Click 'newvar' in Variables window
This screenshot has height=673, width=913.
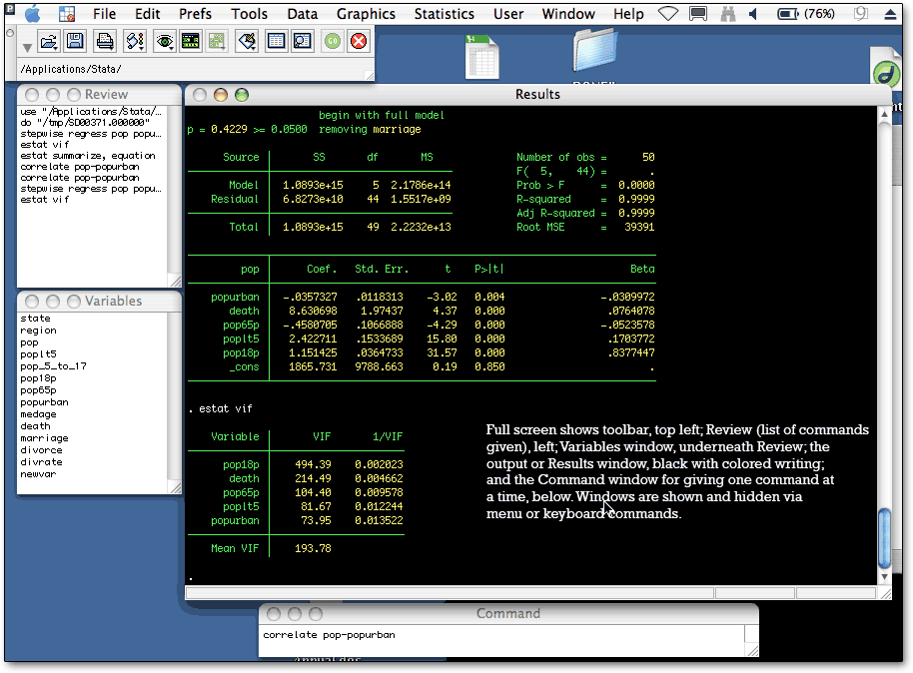pyautogui.click(x=38, y=474)
